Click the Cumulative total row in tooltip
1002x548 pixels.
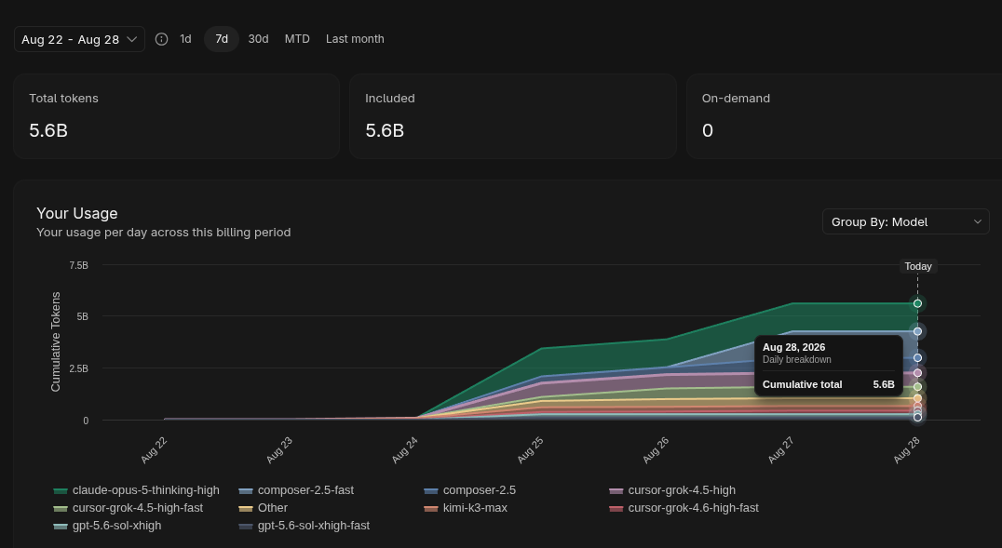[x=828, y=384]
